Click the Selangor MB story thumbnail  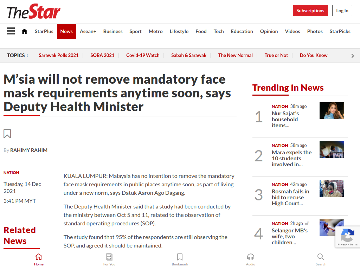[332, 227]
